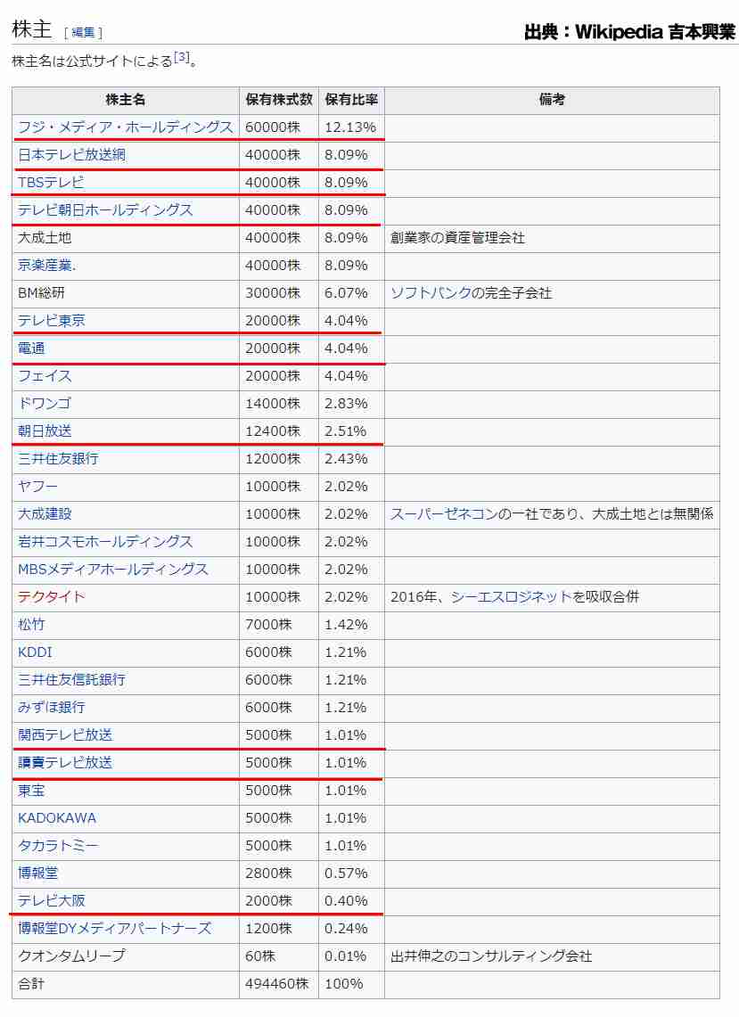
Task: Visit the KADOKAWA link
Action: pyautogui.click(x=57, y=818)
